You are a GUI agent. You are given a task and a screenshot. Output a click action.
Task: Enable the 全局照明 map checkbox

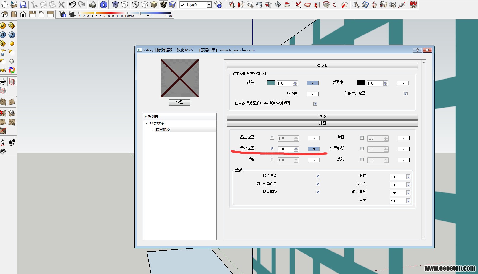pyautogui.click(x=362, y=148)
